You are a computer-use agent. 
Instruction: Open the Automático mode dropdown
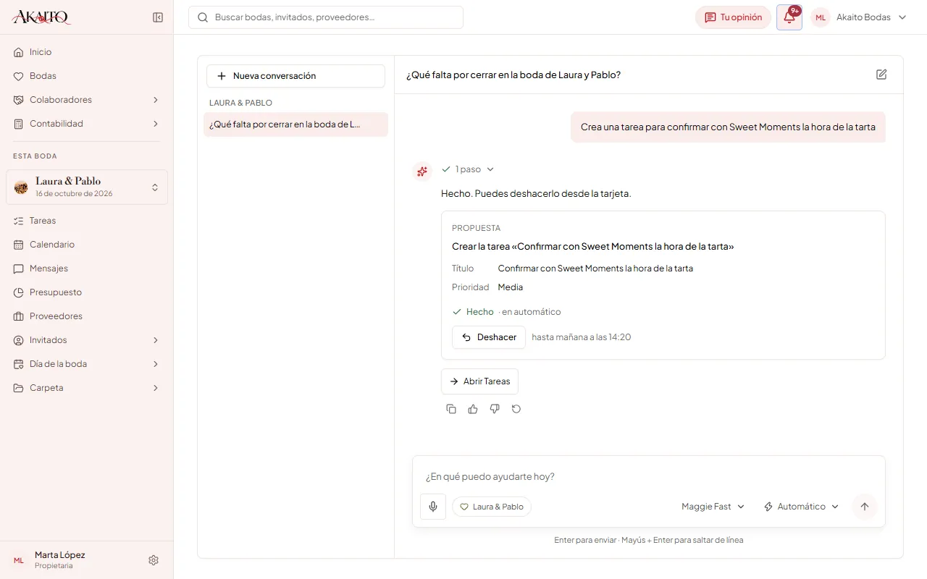tap(801, 507)
